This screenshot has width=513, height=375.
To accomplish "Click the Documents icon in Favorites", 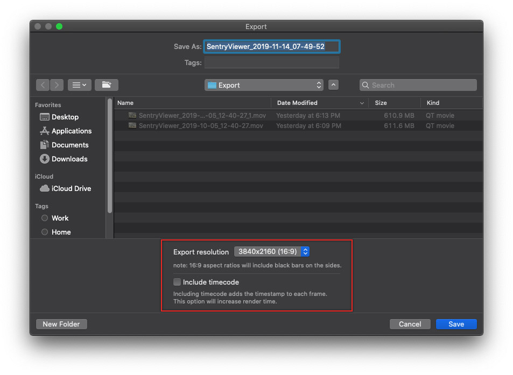I will coord(45,145).
